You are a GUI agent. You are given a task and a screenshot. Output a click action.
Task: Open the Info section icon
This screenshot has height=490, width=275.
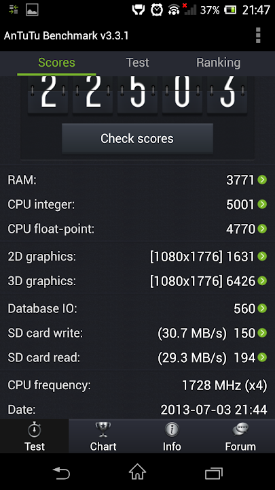172,430
